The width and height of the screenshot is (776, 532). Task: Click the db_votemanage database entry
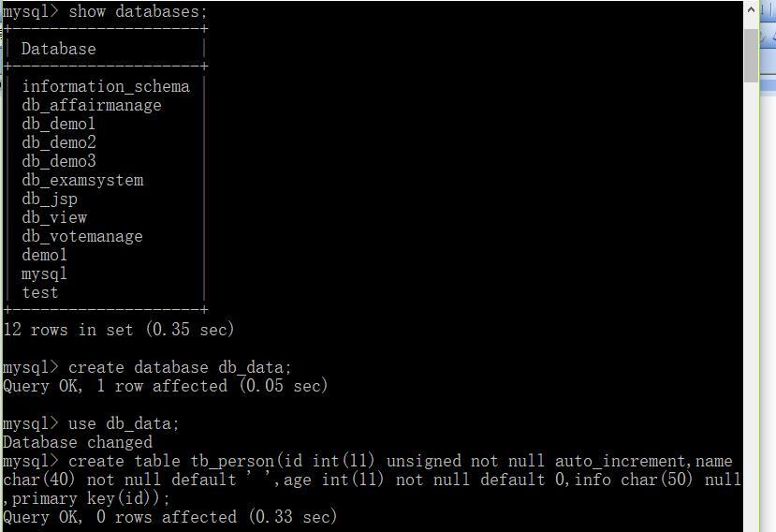pyautogui.click(x=82, y=236)
